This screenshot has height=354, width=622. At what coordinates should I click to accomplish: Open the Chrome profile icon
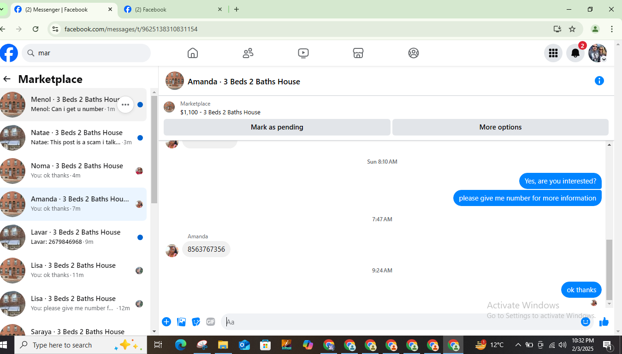(x=595, y=29)
